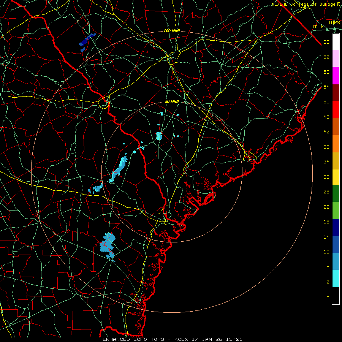Image resolution: width=342 pixels, height=342 pixels.
Task: Click the yellow 30 kft legend swatch
Action: pos(336,177)
